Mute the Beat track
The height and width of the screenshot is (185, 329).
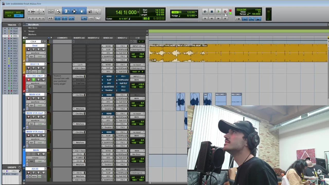[43, 49]
